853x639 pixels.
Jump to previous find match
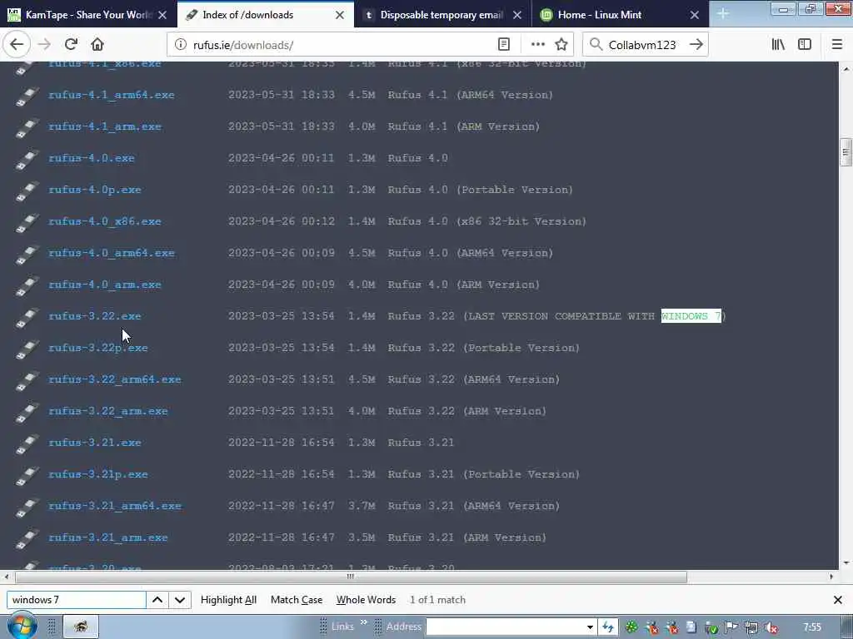pyautogui.click(x=157, y=600)
